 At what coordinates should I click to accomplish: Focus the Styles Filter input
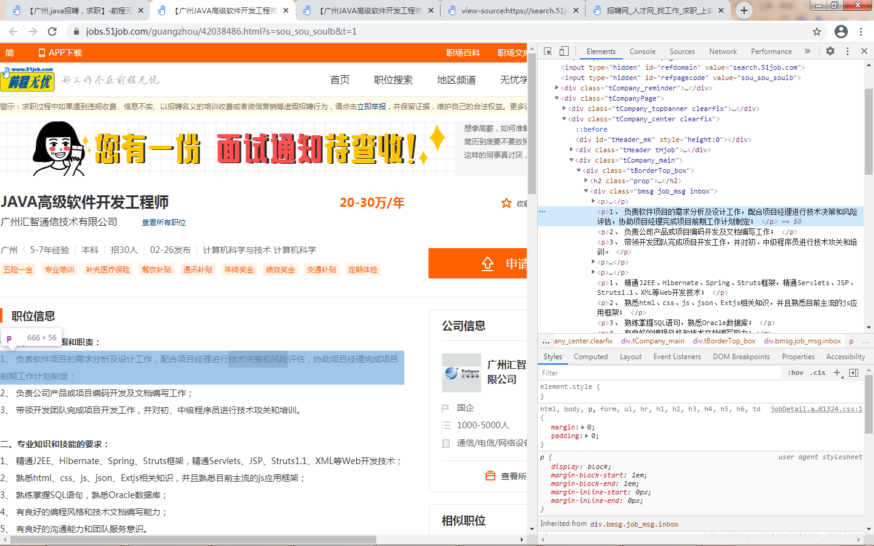click(660, 373)
